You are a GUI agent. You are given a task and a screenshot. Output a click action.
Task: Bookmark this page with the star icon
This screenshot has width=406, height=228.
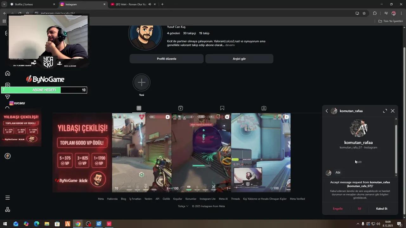[x=364, y=13]
